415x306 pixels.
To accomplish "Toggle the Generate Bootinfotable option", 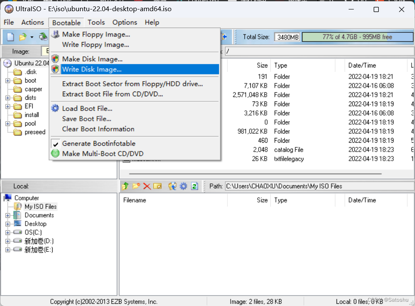I will [x=99, y=144].
